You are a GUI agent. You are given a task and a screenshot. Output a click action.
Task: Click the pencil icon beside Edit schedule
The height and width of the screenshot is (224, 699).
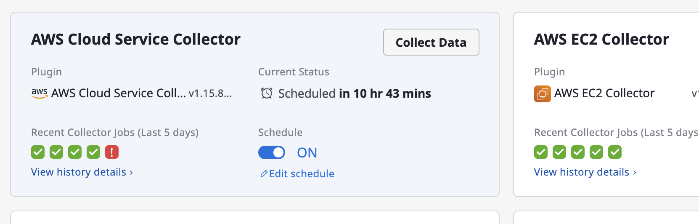pyautogui.click(x=264, y=173)
